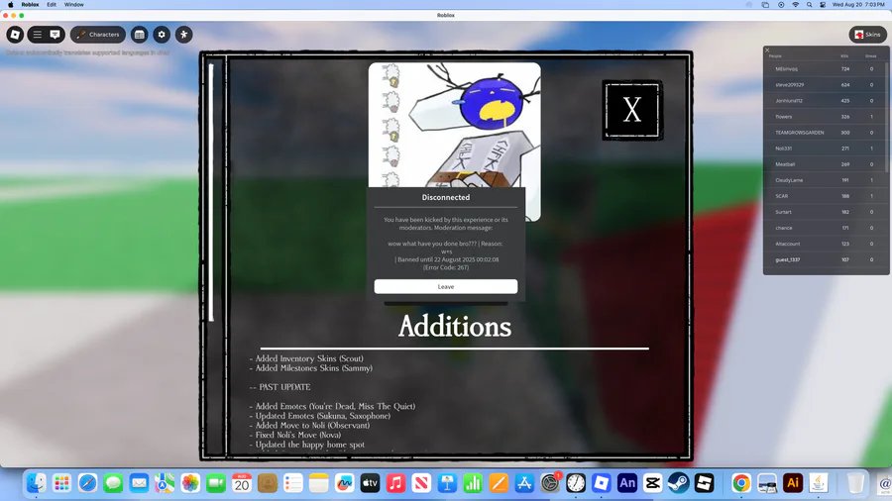Open Numbers from the dock
This screenshot has height=501, width=892.
pos(473,483)
